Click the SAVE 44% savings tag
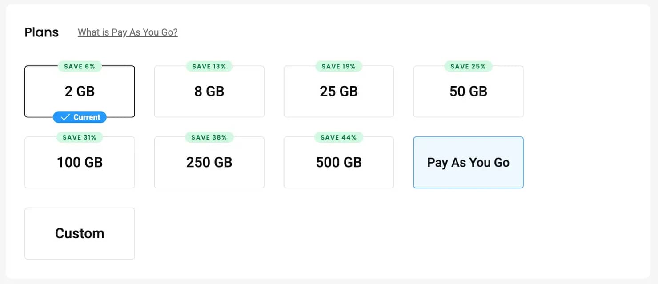658x284 pixels. [x=338, y=137]
